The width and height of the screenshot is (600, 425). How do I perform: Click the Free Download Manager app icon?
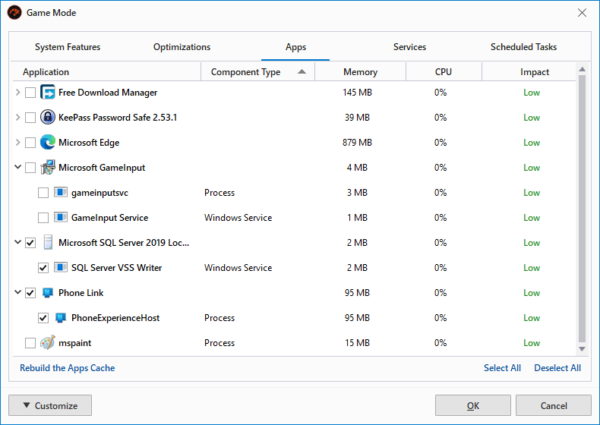pyautogui.click(x=48, y=93)
